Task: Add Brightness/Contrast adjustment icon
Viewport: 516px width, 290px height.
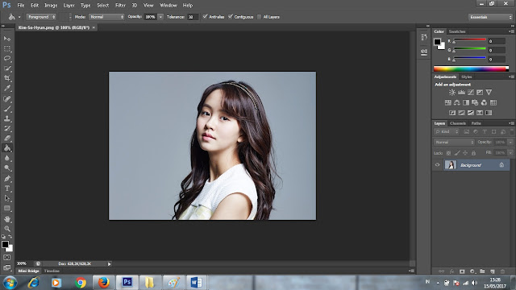Action: [x=452, y=93]
